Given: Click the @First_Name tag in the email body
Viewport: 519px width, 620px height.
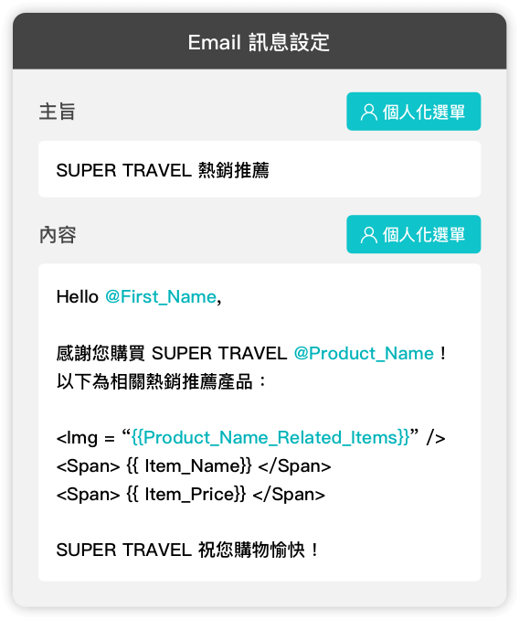Looking at the screenshot, I should pos(161,297).
